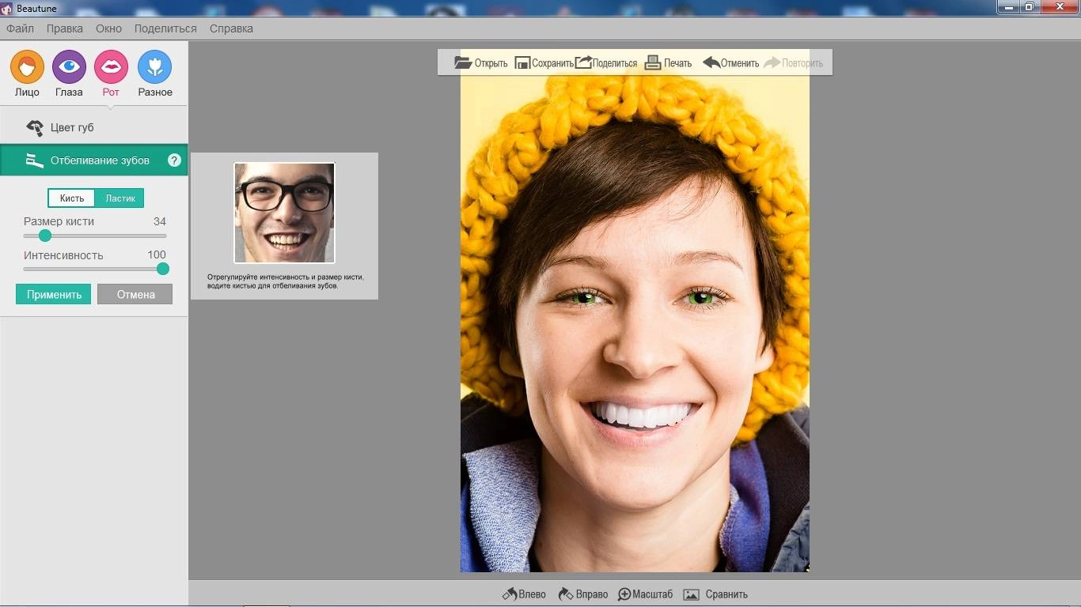Click the teeth whitening example thumbnail
This screenshot has width=1081, height=607.
click(284, 213)
